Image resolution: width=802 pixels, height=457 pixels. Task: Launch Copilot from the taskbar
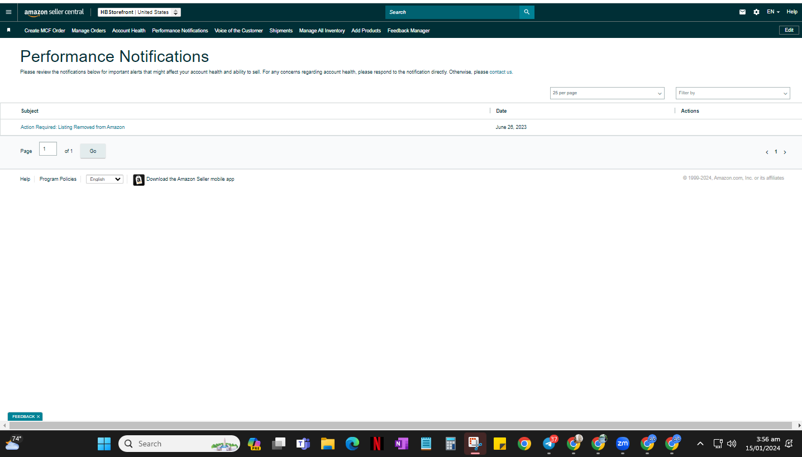point(254,444)
